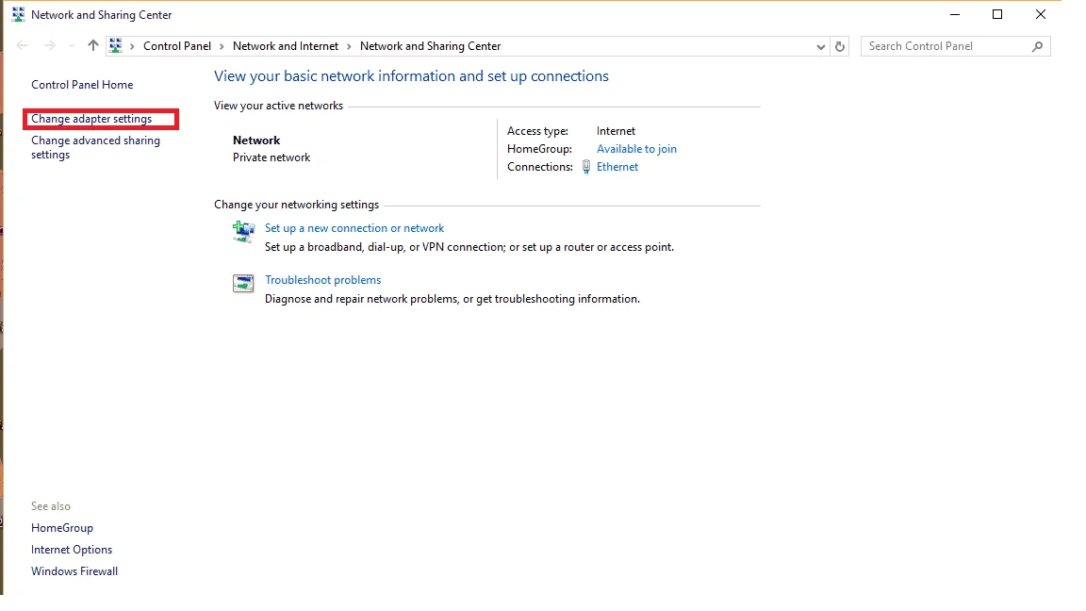Open Troubleshoot problems
The image size is (1086, 611).
322,280
